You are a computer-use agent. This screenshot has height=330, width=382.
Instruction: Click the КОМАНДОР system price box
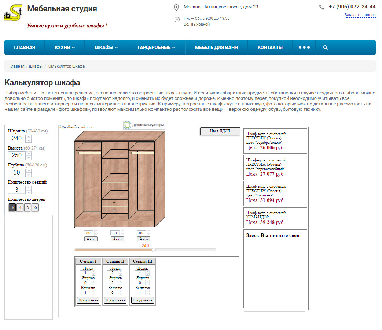275,218
